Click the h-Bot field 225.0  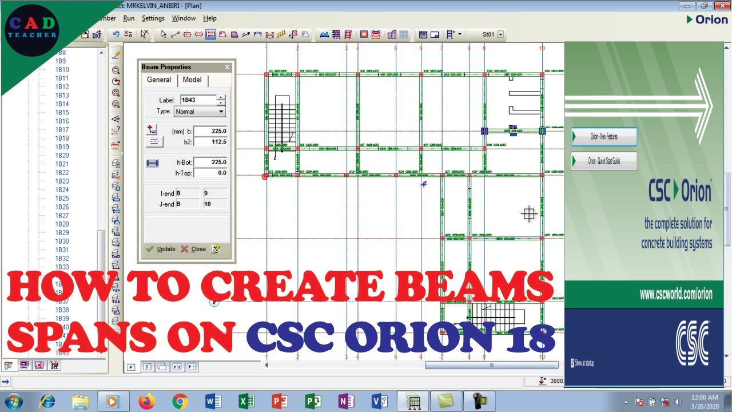pos(210,162)
